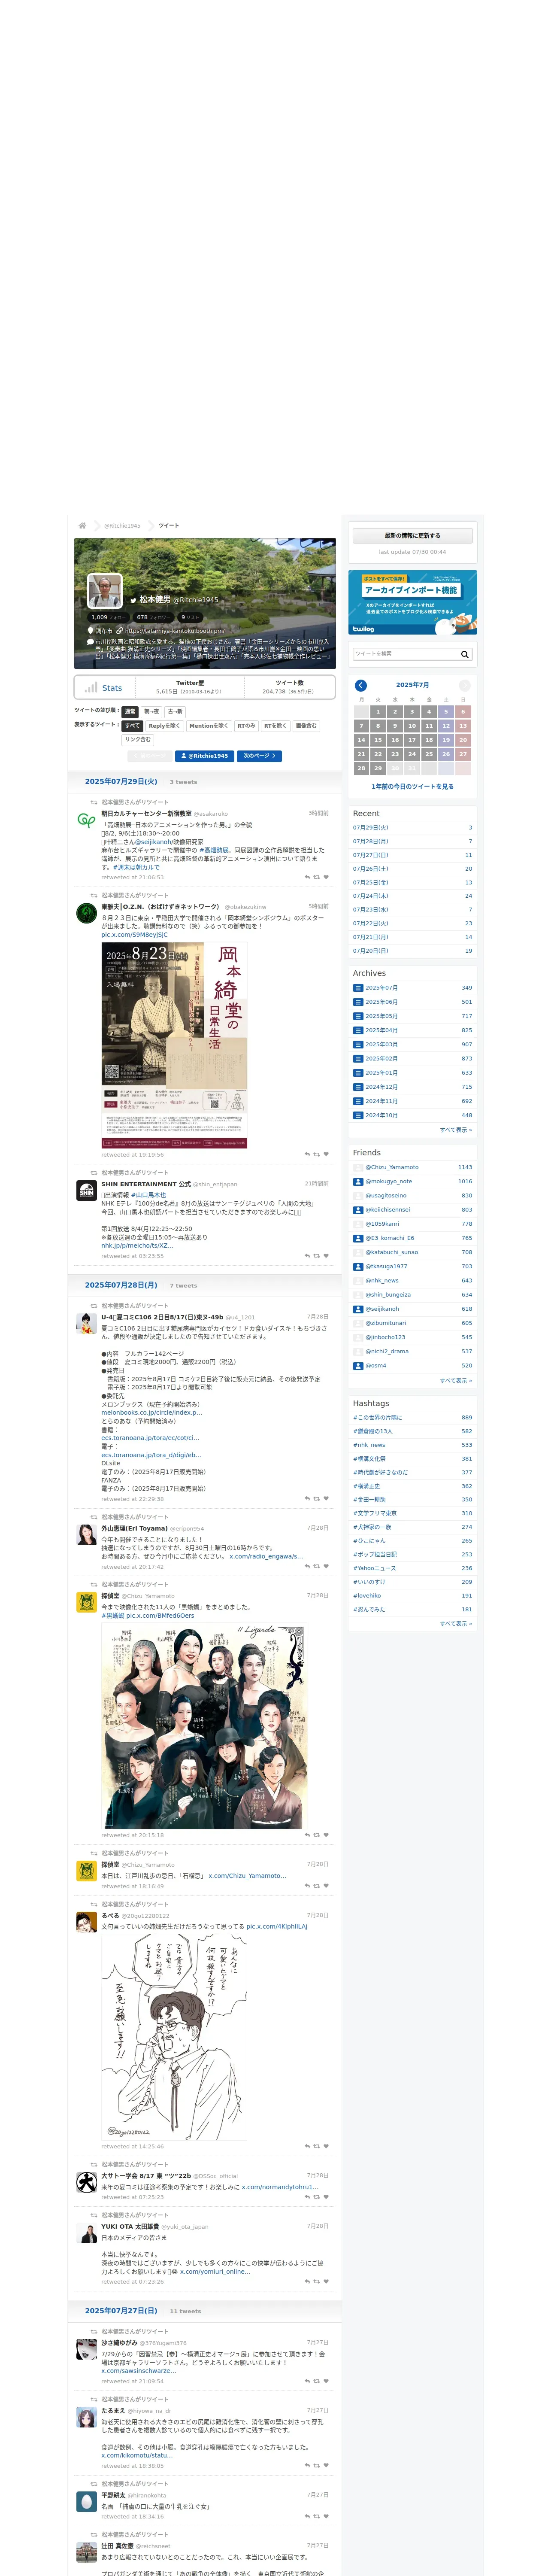Click the user icon beside @mokugyo_note
The height and width of the screenshot is (2576, 551).
358,1181
